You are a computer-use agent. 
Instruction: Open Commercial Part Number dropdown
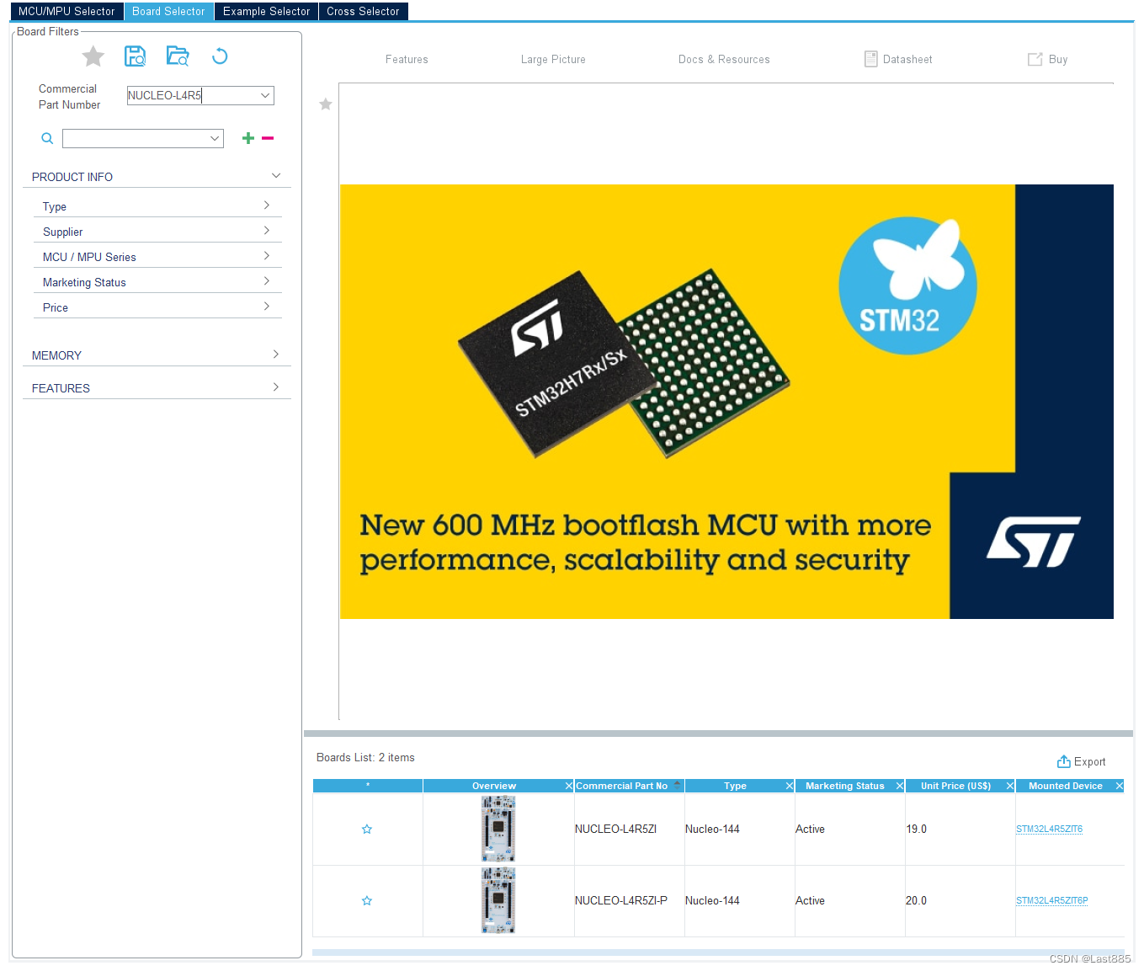[x=265, y=95]
